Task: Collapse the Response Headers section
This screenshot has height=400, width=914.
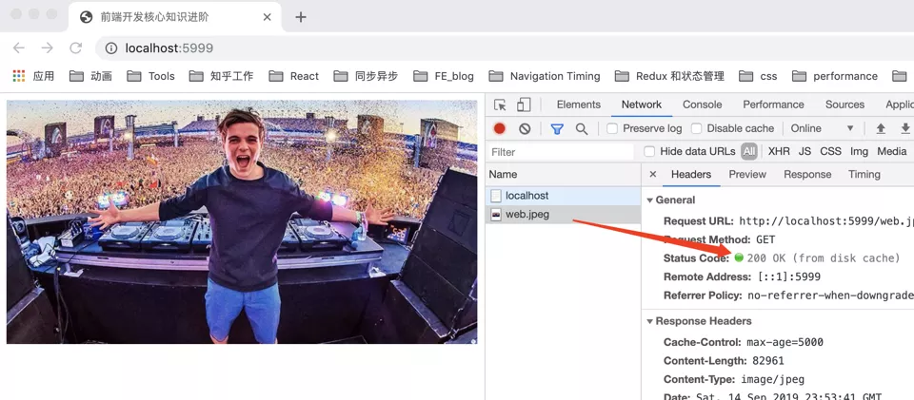Action: [650, 321]
